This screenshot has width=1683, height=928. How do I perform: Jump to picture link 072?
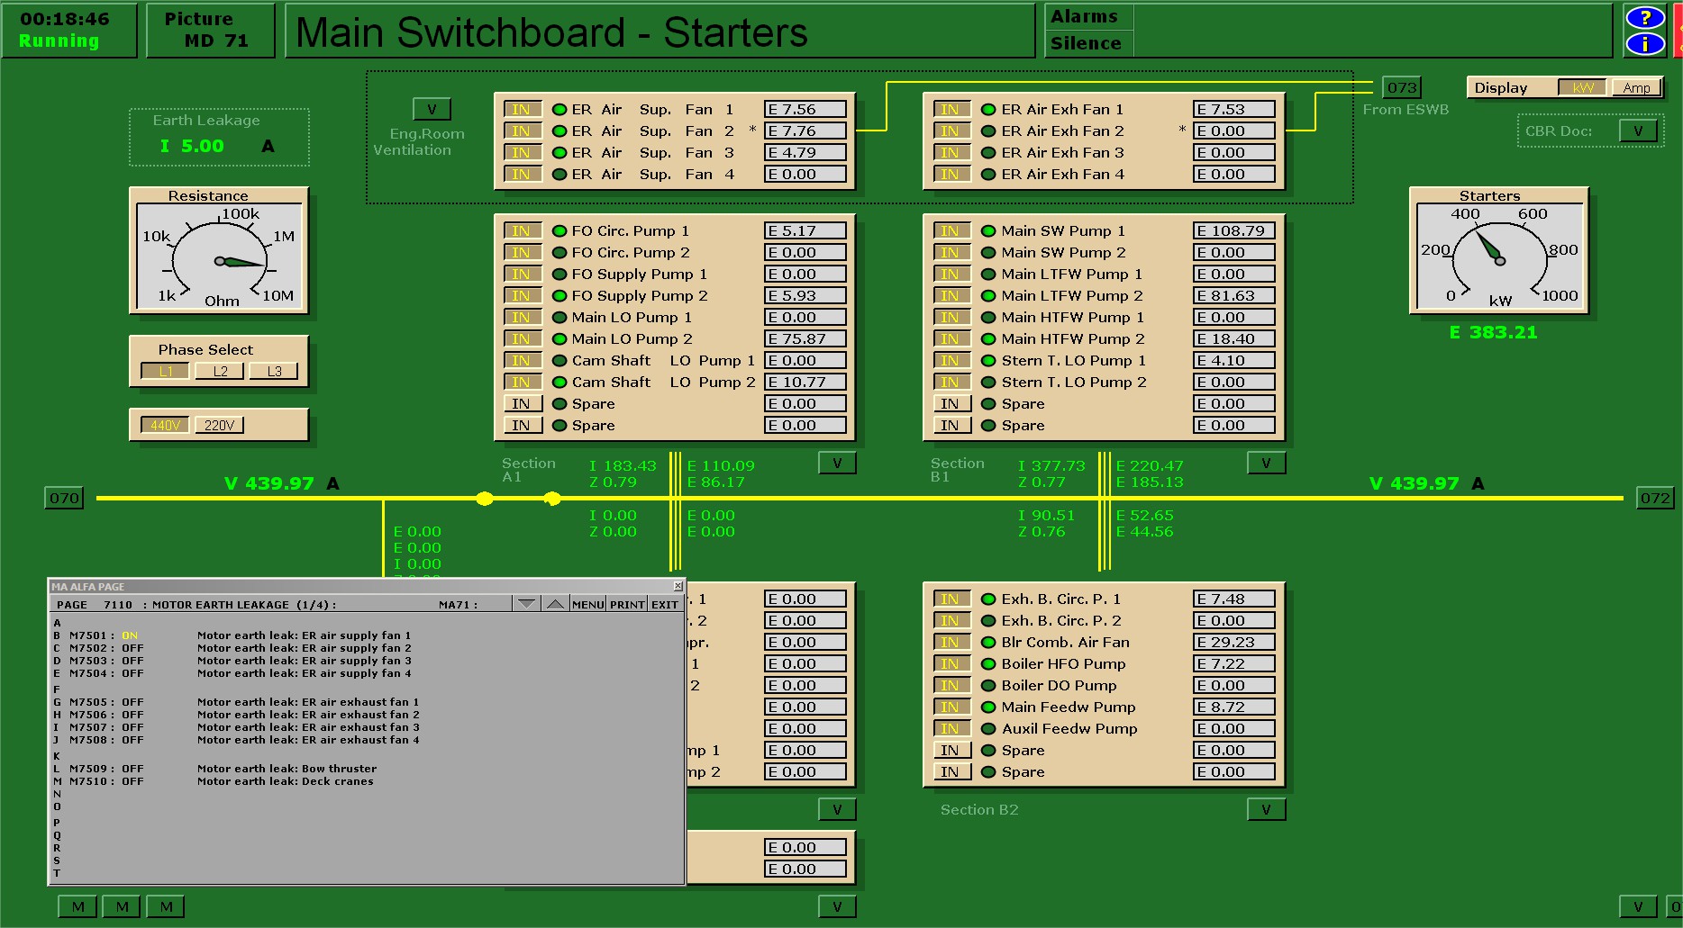coord(1655,498)
